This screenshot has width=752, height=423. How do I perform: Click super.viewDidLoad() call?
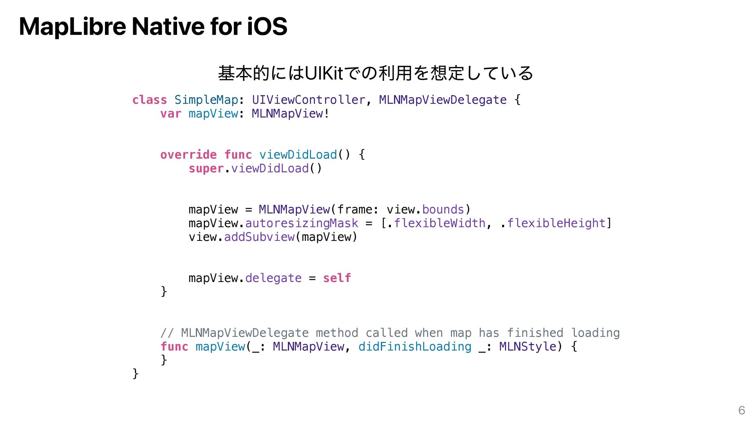point(255,168)
